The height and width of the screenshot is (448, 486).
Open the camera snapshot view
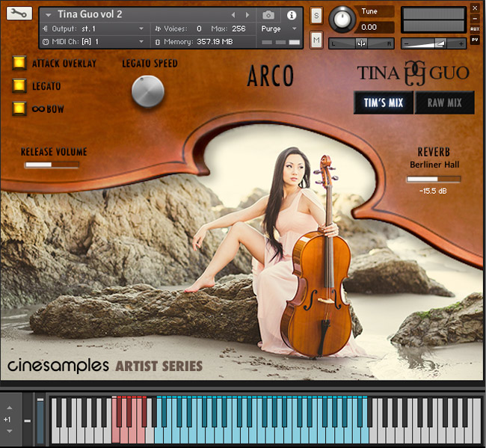(268, 15)
